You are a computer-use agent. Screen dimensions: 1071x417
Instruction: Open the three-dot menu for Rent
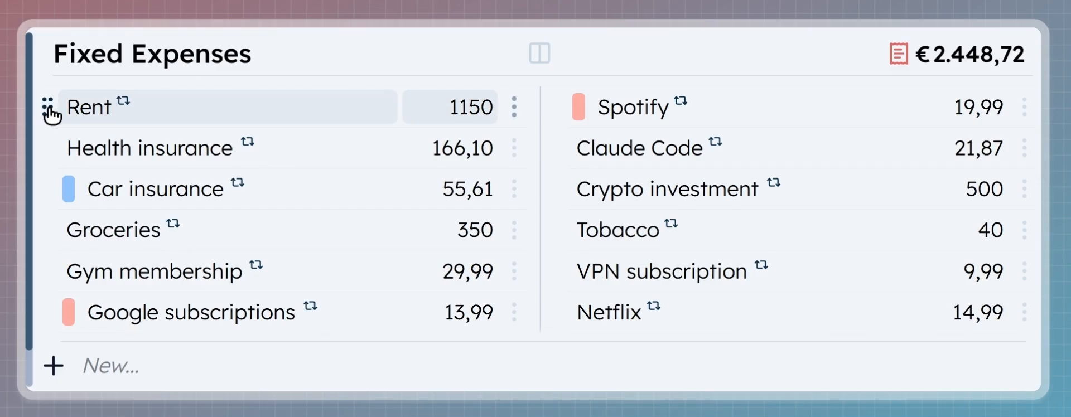point(514,107)
